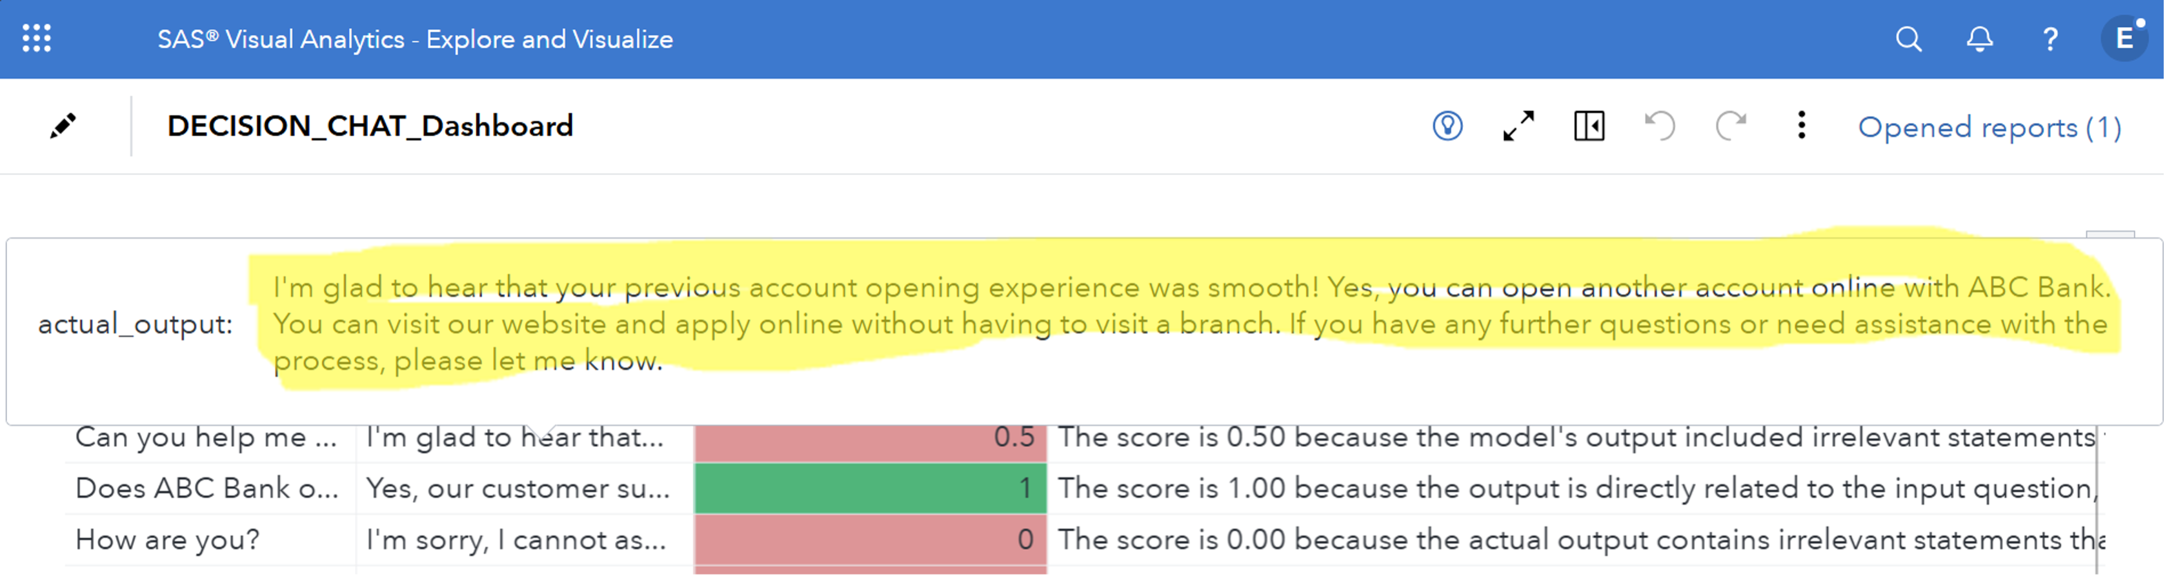Screen dimensions: 2165x579
Task: Toggle the side pane collapse icon
Action: [x=1589, y=126]
